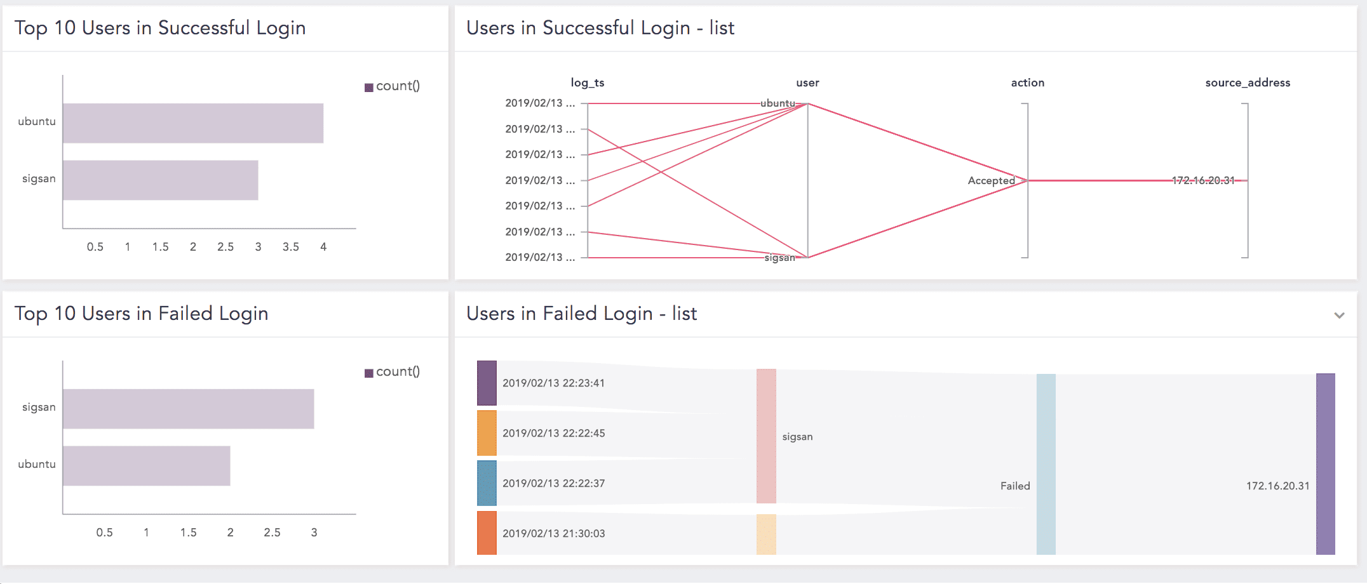Click the purple bar for timestamp 22:23:41
The image size is (1367, 584).
coord(487,382)
